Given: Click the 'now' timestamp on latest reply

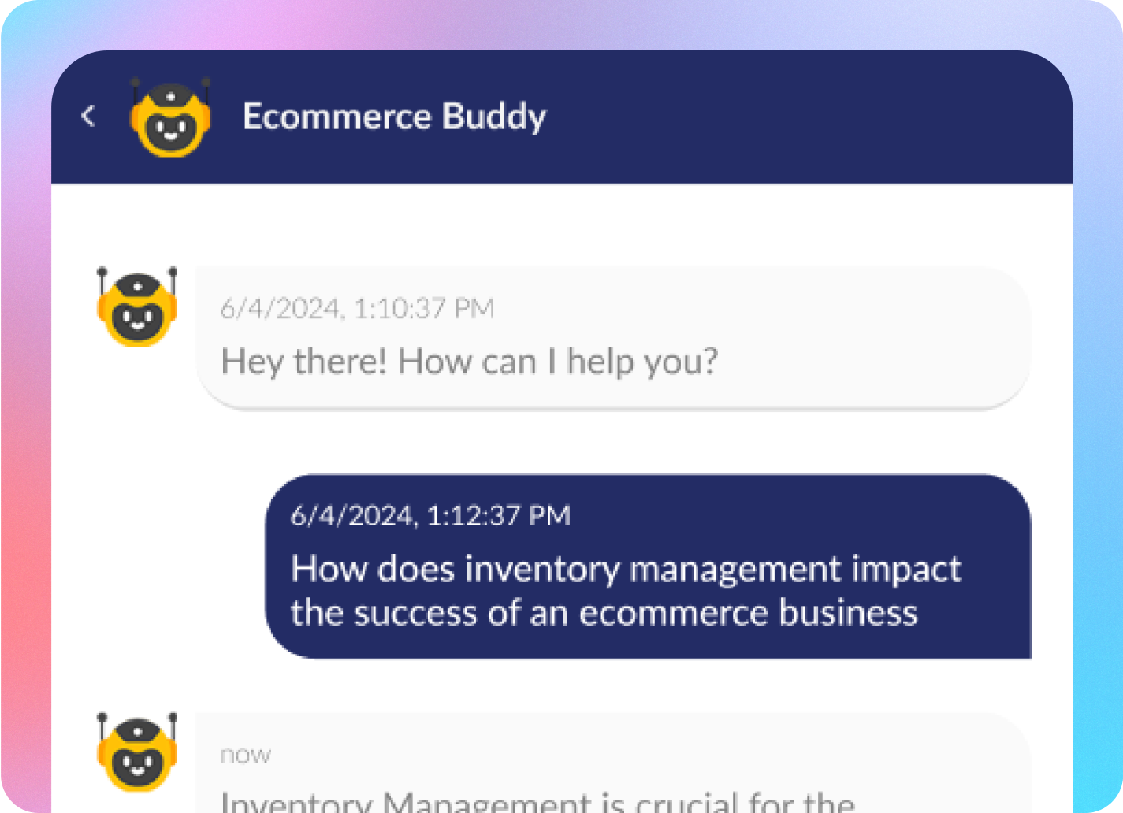Looking at the screenshot, I should coord(245,755).
